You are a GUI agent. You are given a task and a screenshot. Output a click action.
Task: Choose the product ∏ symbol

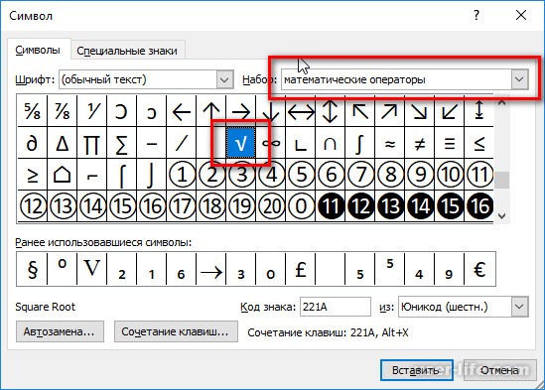coord(91,143)
